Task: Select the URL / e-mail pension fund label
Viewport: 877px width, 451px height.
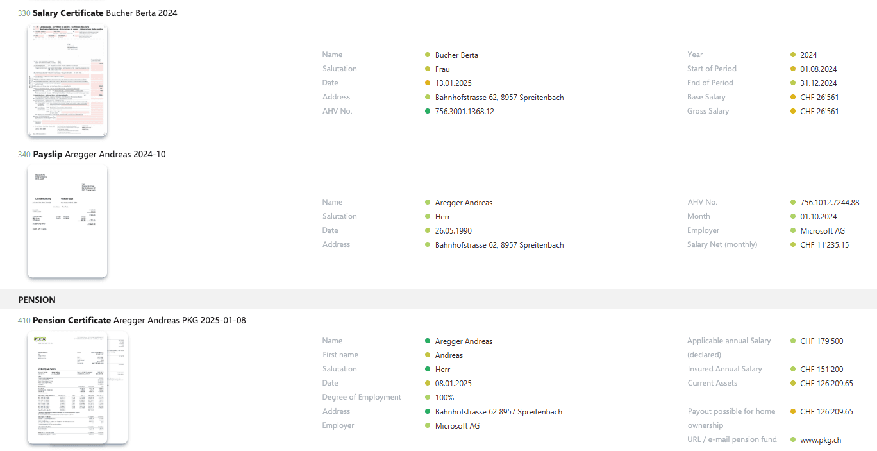Action: tap(732, 439)
